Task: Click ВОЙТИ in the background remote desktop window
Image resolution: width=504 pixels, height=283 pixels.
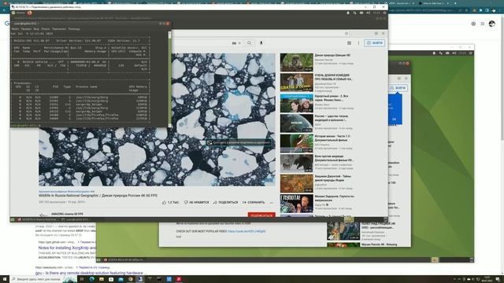Action: tap(398, 88)
